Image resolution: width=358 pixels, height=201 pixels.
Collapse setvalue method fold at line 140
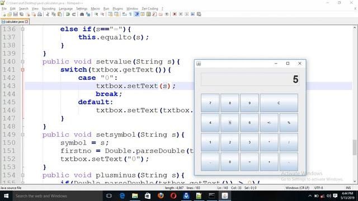[22, 61]
